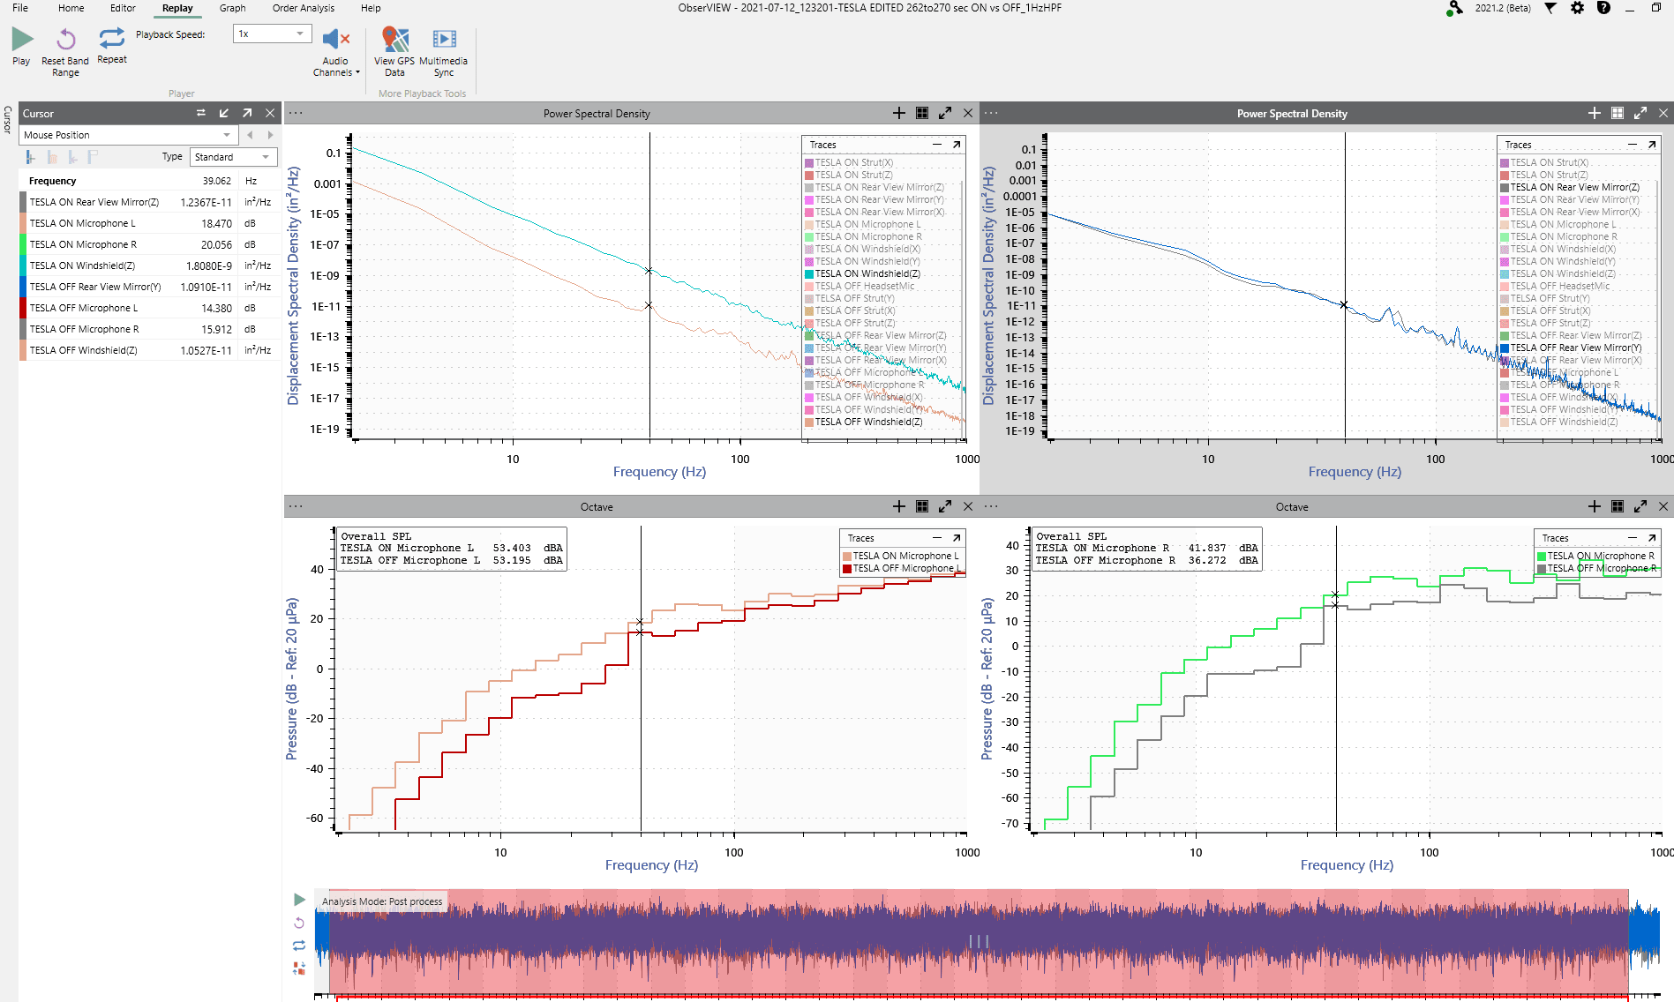This screenshot has height=1002, width=1674.
Task: Add a trace to left Power Spectral Density graph
Action: pos(898,113)
